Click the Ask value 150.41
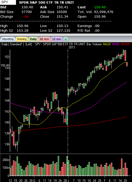Viewport: 132px width, 182px height. point(62,7)
